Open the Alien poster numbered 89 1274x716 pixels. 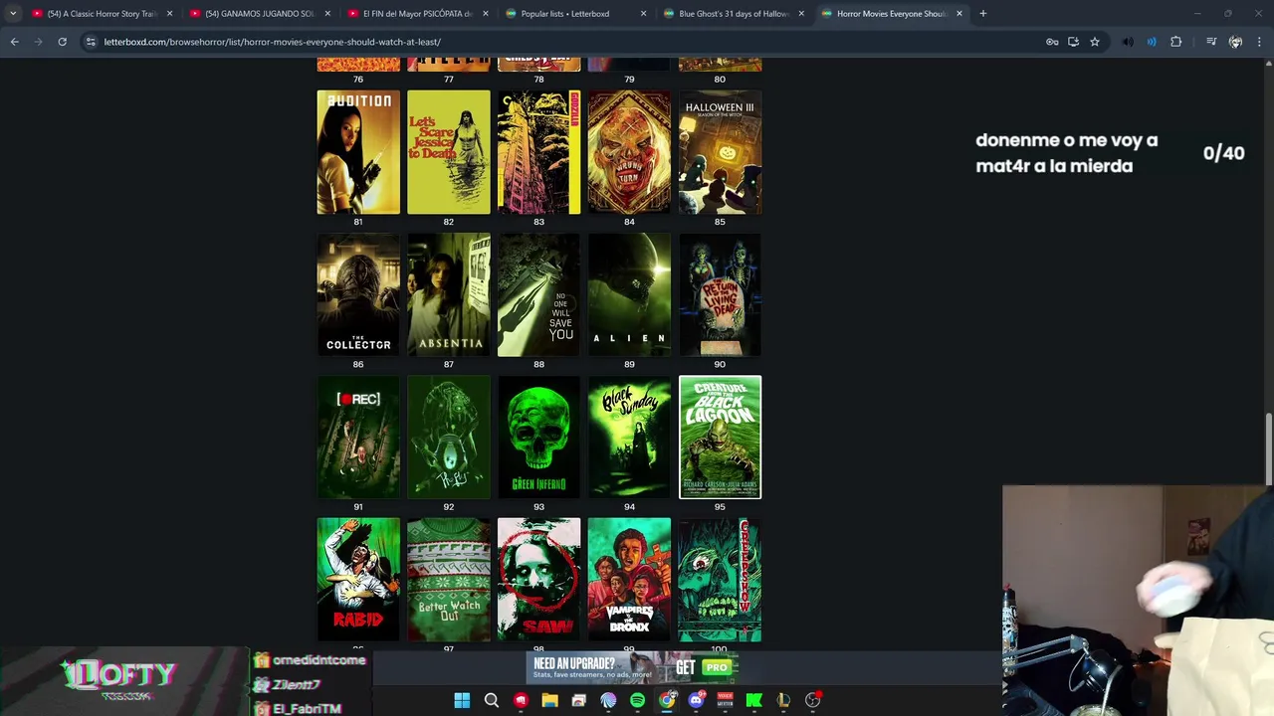[x=629, y=294]
